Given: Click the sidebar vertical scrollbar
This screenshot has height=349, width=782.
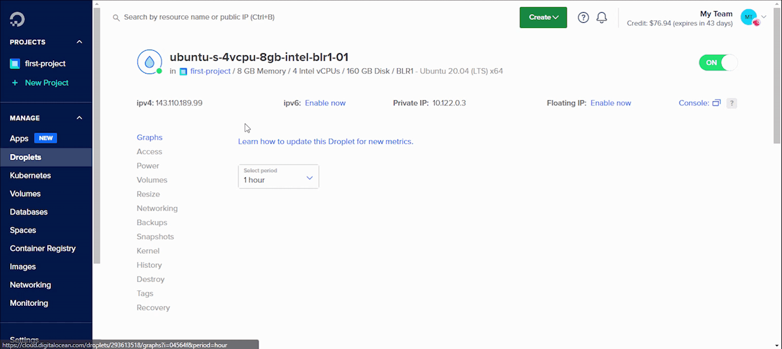Looking at the screenshot, I should coord(96,136).
